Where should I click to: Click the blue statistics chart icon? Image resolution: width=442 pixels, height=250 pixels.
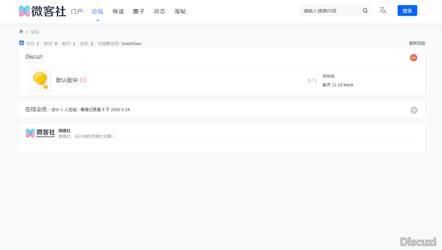[22, 43]
